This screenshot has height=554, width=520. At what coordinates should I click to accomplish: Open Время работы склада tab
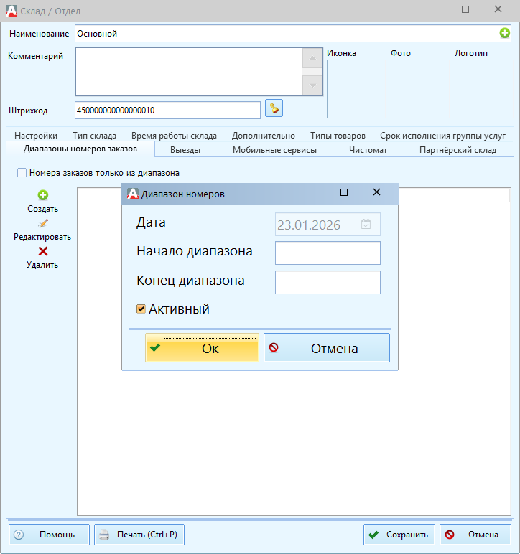coord(174,136)
